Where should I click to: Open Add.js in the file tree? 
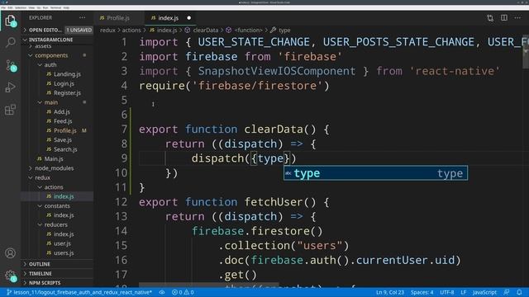[61, 112]
